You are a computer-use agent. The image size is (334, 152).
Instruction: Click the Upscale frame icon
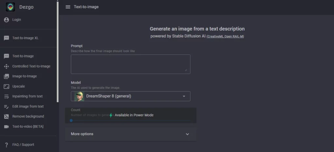(7, 86)
